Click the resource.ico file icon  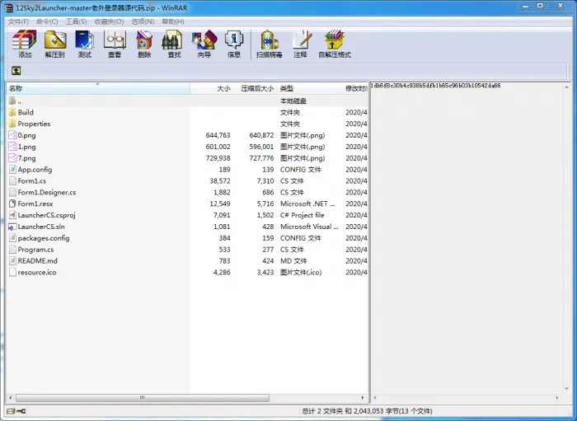(12, 272)
